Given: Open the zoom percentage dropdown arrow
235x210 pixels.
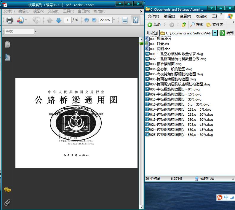Looking at the screenshot, I should (114, 20).
